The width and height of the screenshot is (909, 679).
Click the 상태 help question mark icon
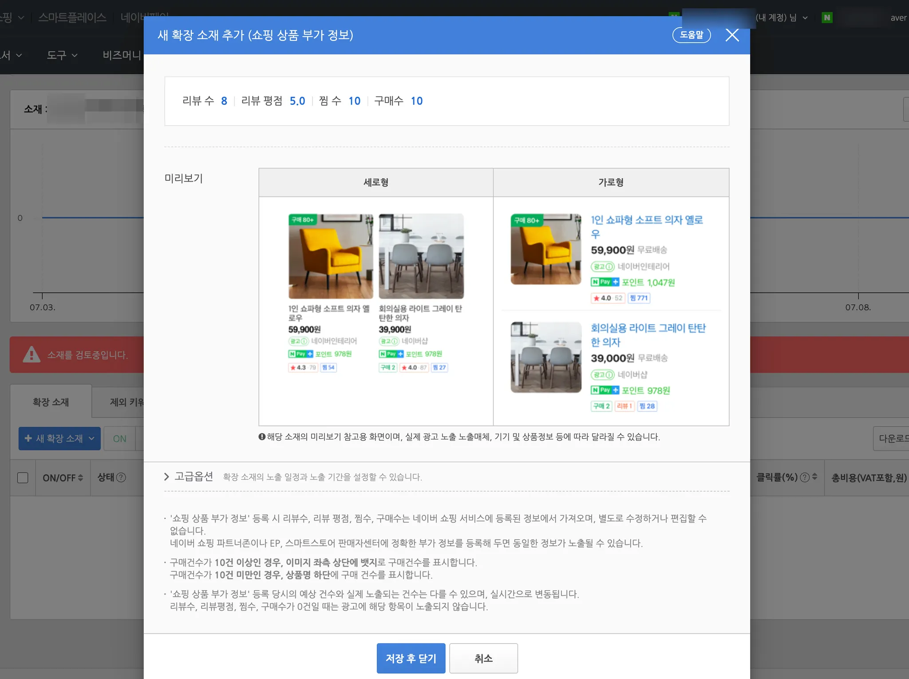point(121,477)
